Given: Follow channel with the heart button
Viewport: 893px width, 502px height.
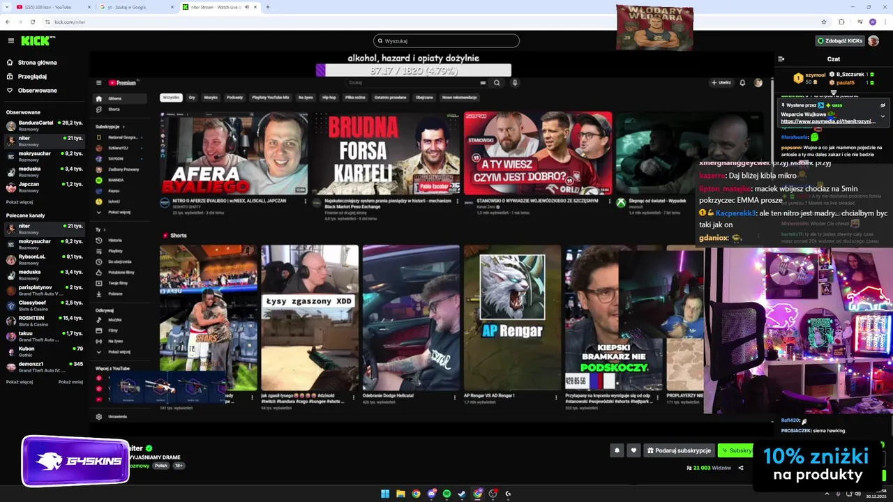Looking at the screenshot, I should pyautogui.click(x=633, y=450).
